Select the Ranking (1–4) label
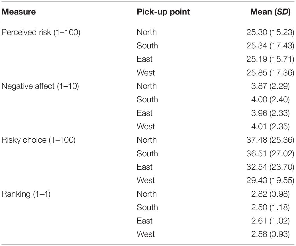This screenshot has height=246, width=296. (x=26, y=194)
